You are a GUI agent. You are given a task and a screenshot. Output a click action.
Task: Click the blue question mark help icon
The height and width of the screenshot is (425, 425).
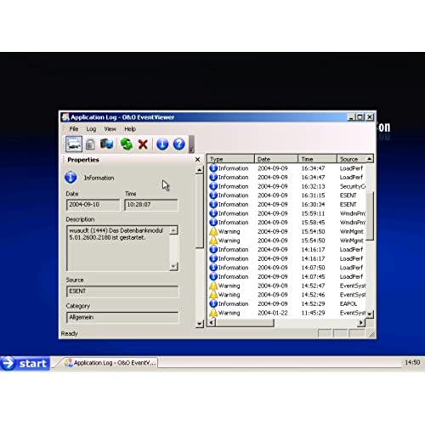(179, 144)
